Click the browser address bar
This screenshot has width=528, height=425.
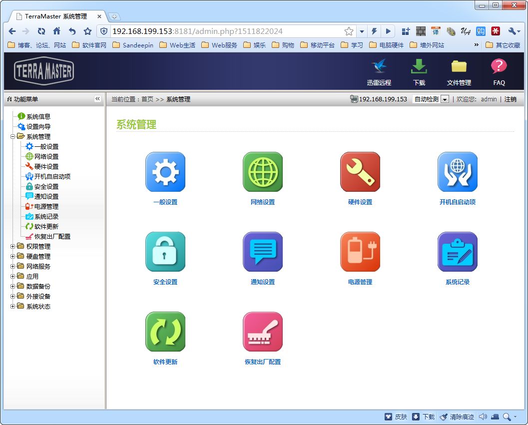coord(225,31)
